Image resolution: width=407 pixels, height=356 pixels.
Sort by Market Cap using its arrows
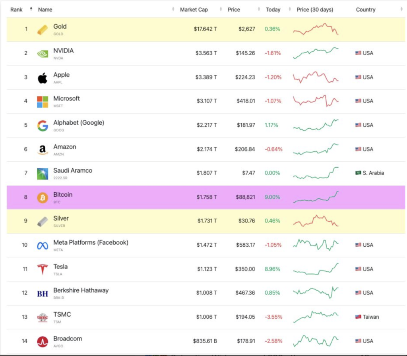(x=221, y=10)
